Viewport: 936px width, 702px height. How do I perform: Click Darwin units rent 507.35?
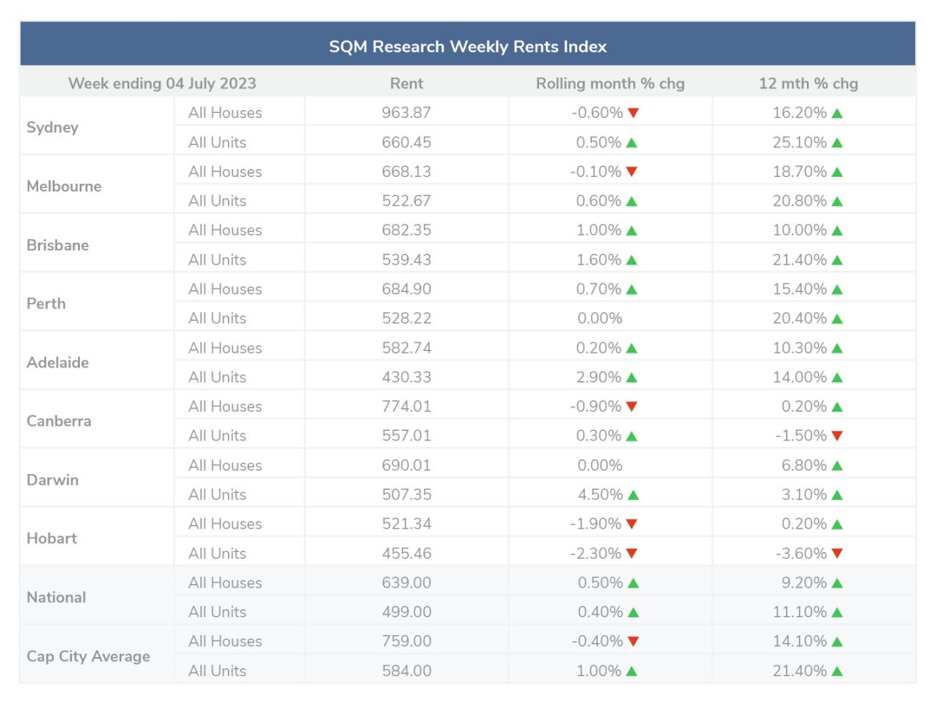pyautogui.click(x=406, y=495)
